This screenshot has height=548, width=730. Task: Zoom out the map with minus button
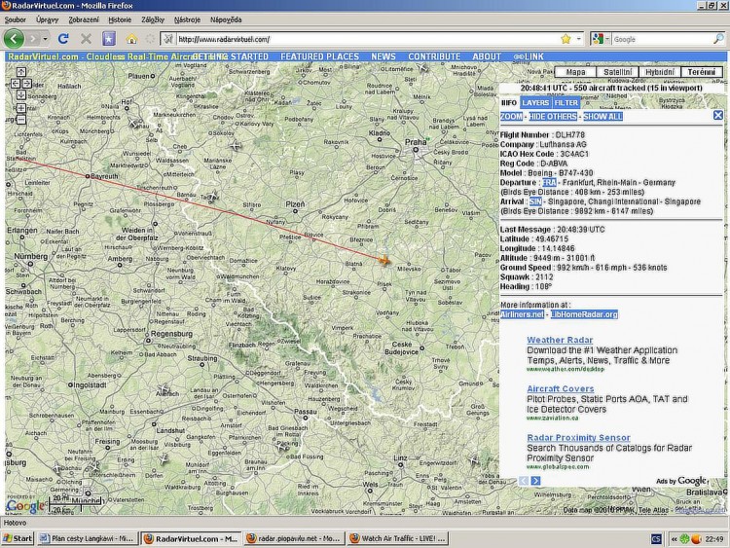(21, 120)
